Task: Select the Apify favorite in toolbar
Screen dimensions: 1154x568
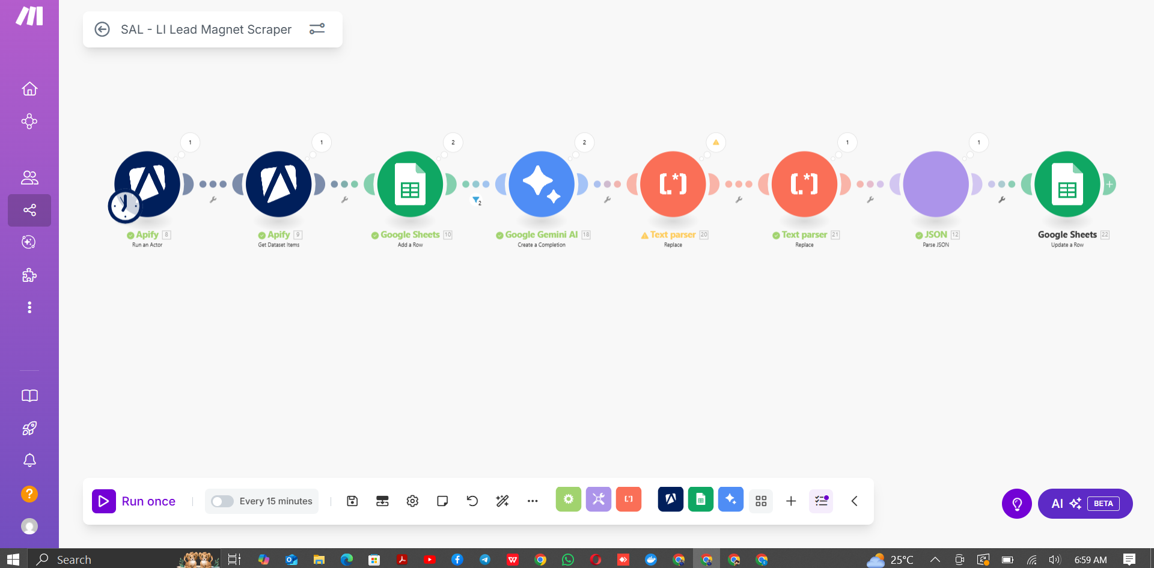Action: [x=671, y=499]
